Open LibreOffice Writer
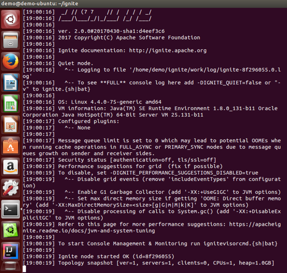 [11, 83]
